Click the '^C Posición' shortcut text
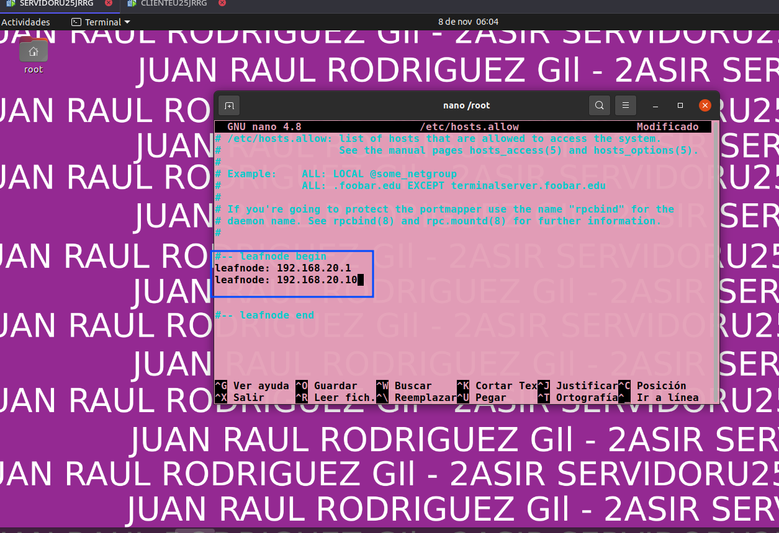Screen dimensions: 779x533 coord(652,386)
